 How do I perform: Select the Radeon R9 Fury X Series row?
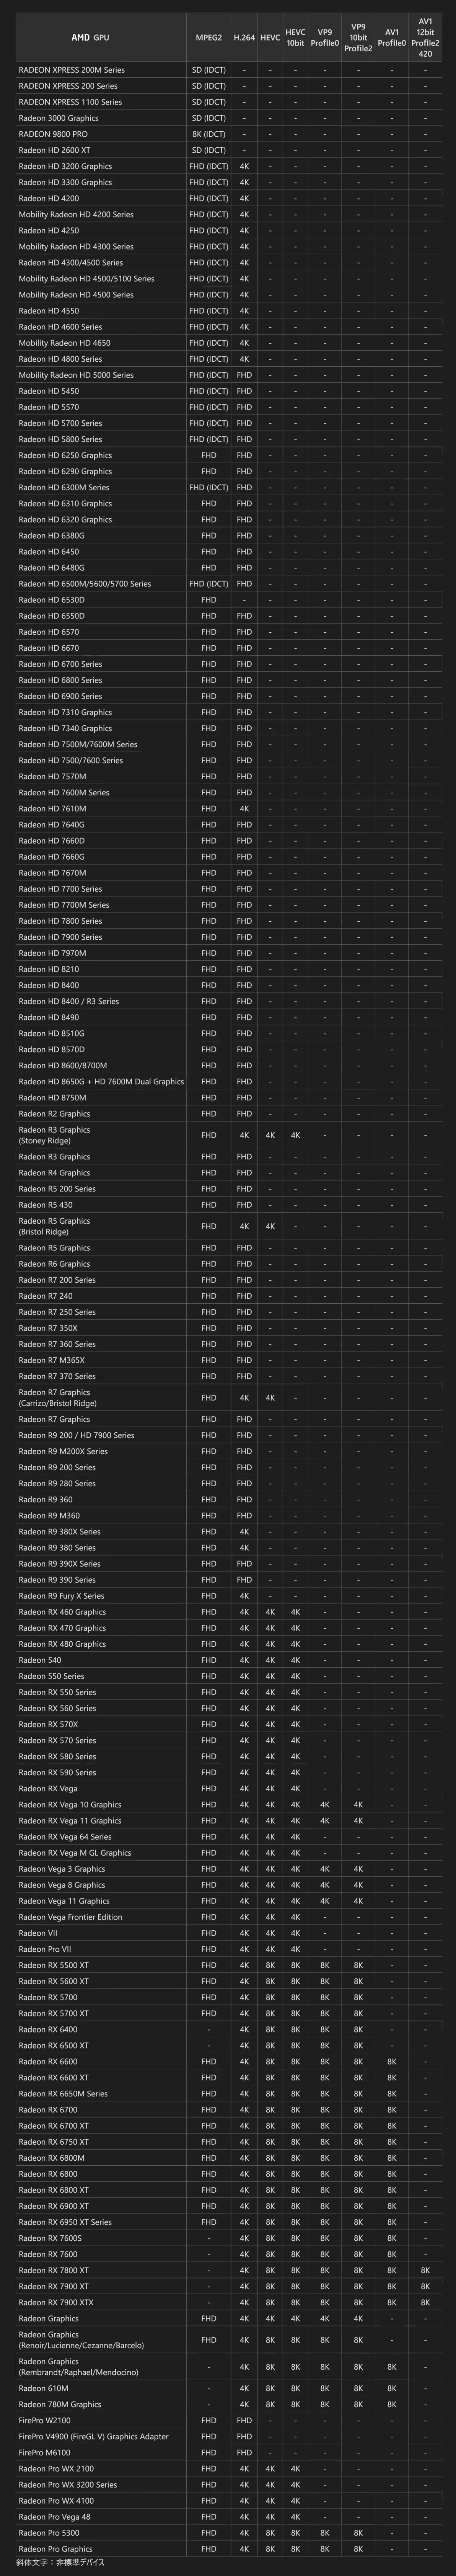pos(61,1596)
